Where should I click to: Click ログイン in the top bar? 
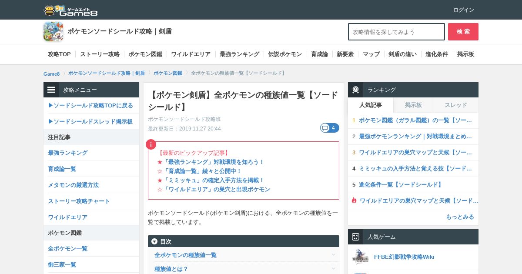[x=464, y=10]
